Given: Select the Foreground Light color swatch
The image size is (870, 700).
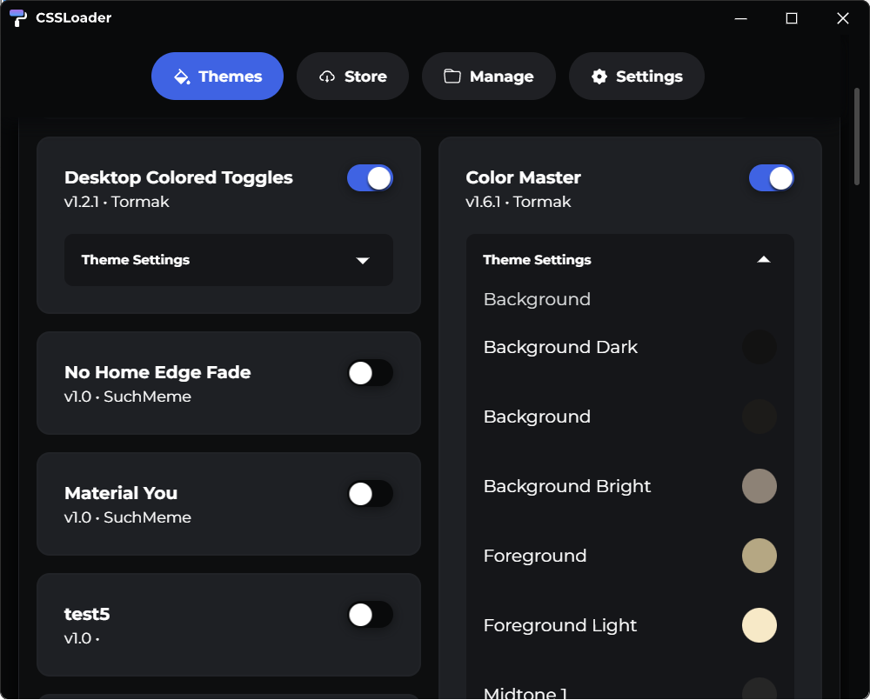Looking at the screenshot, I should pyautogui.click(x=760, y=625).
